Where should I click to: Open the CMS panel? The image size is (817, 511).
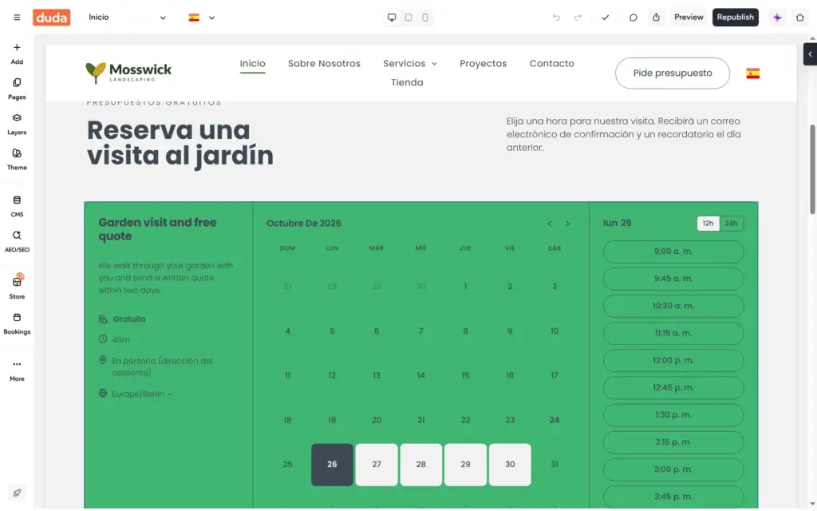[17, 207]
